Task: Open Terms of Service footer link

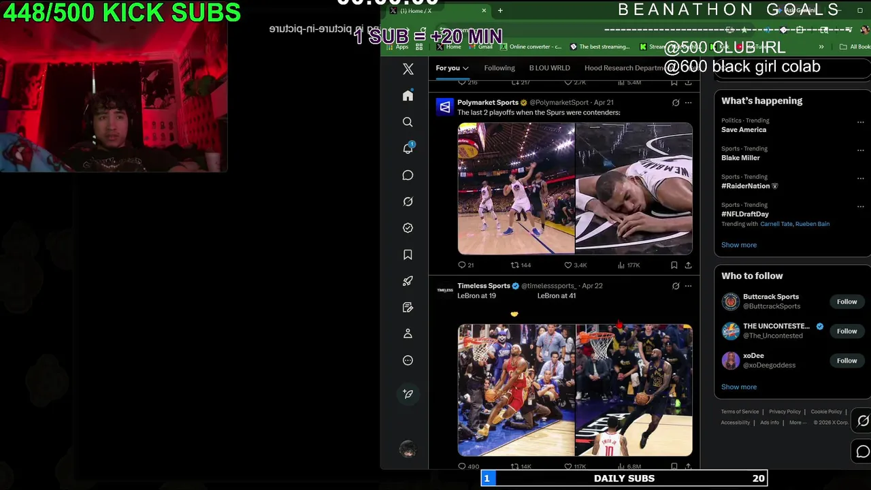Action: click(740, 412)
